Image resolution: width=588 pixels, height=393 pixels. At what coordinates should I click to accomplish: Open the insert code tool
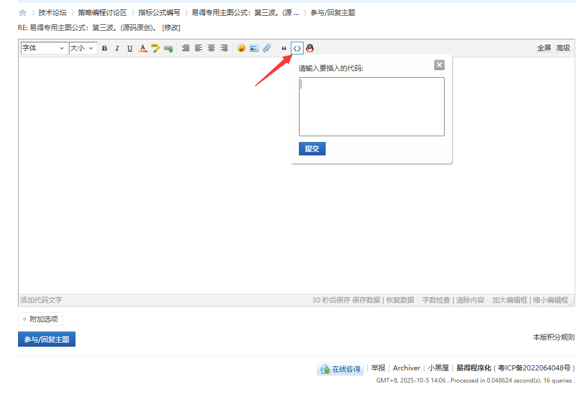[x=297, y=48]
